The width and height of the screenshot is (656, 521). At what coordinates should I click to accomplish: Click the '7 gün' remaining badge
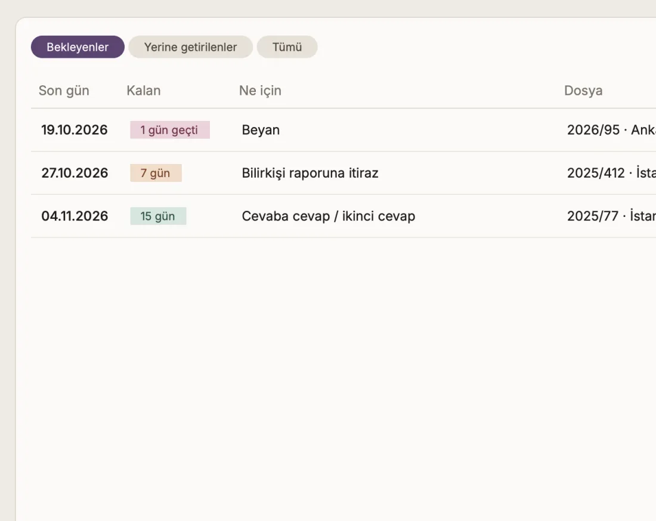[156, 173]
